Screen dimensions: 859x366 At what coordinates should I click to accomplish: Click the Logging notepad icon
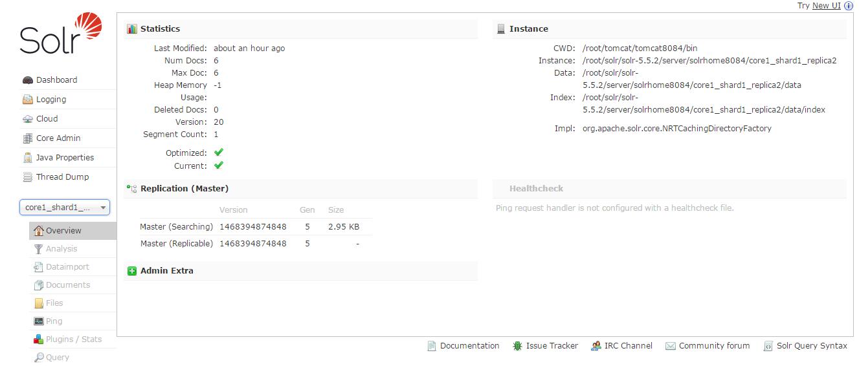point(28,100)
